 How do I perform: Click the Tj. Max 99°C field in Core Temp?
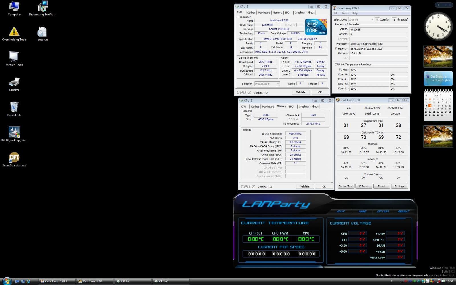coord(378,70)
